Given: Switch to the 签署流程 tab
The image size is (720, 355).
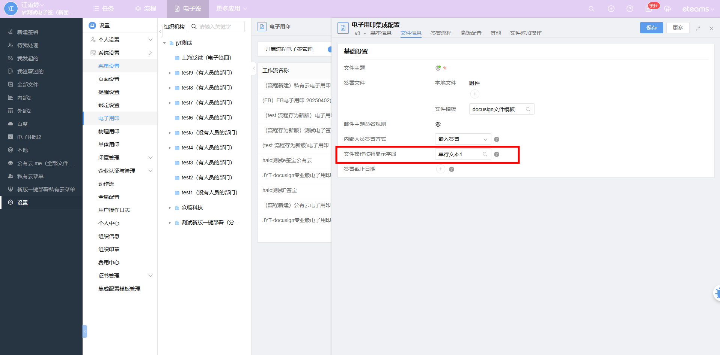Looking at the screenshot, I should (x=441, y=33).
